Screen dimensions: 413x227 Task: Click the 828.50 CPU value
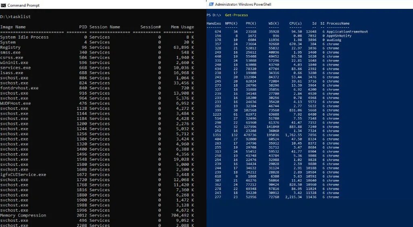pyautogui.click(x=296, y=185)
